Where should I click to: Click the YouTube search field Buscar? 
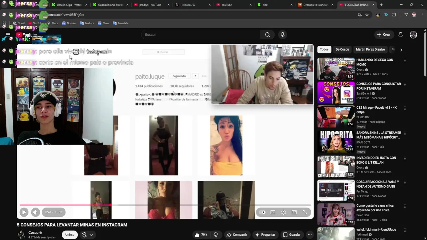click(x=201, y=35)
